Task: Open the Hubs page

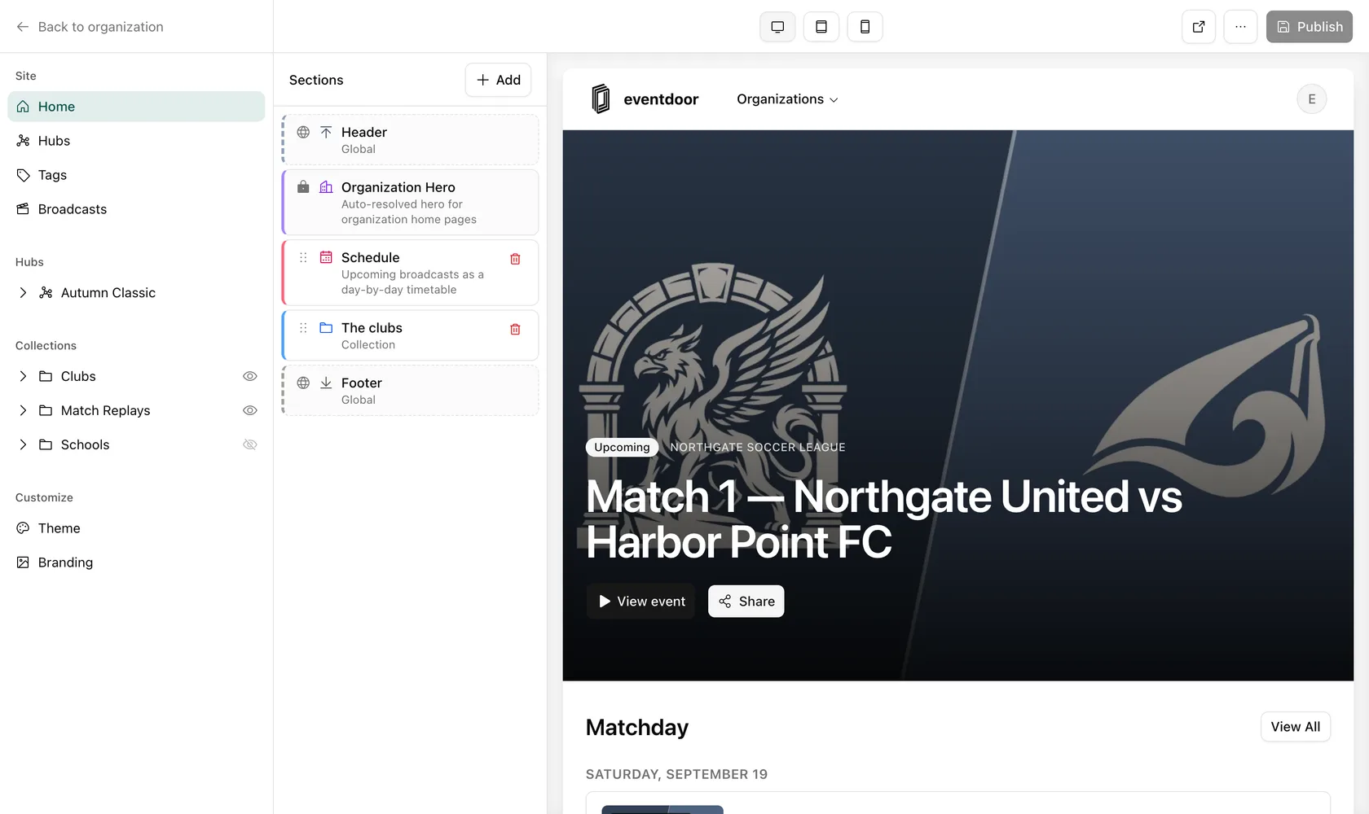Action: 136,141
